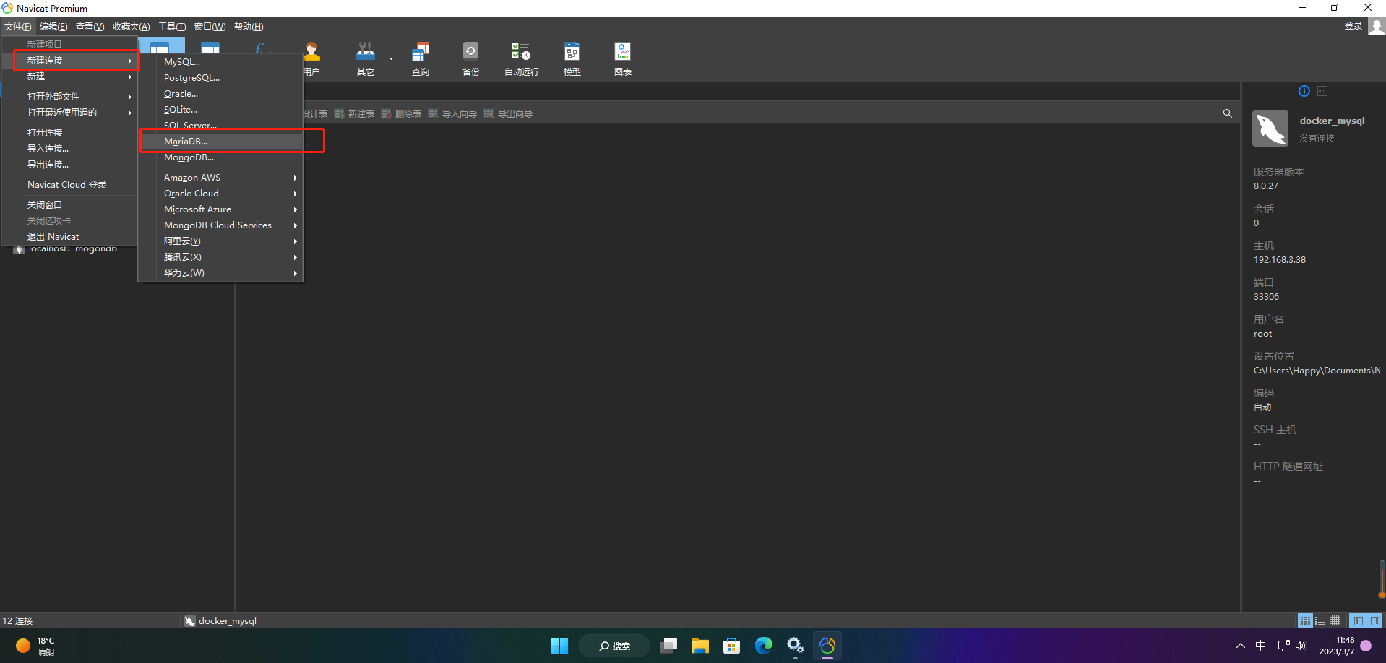Screen dimensions: 1386x663
Task: Toggle the left navigation pane visibility
Action: (1359, 620)
